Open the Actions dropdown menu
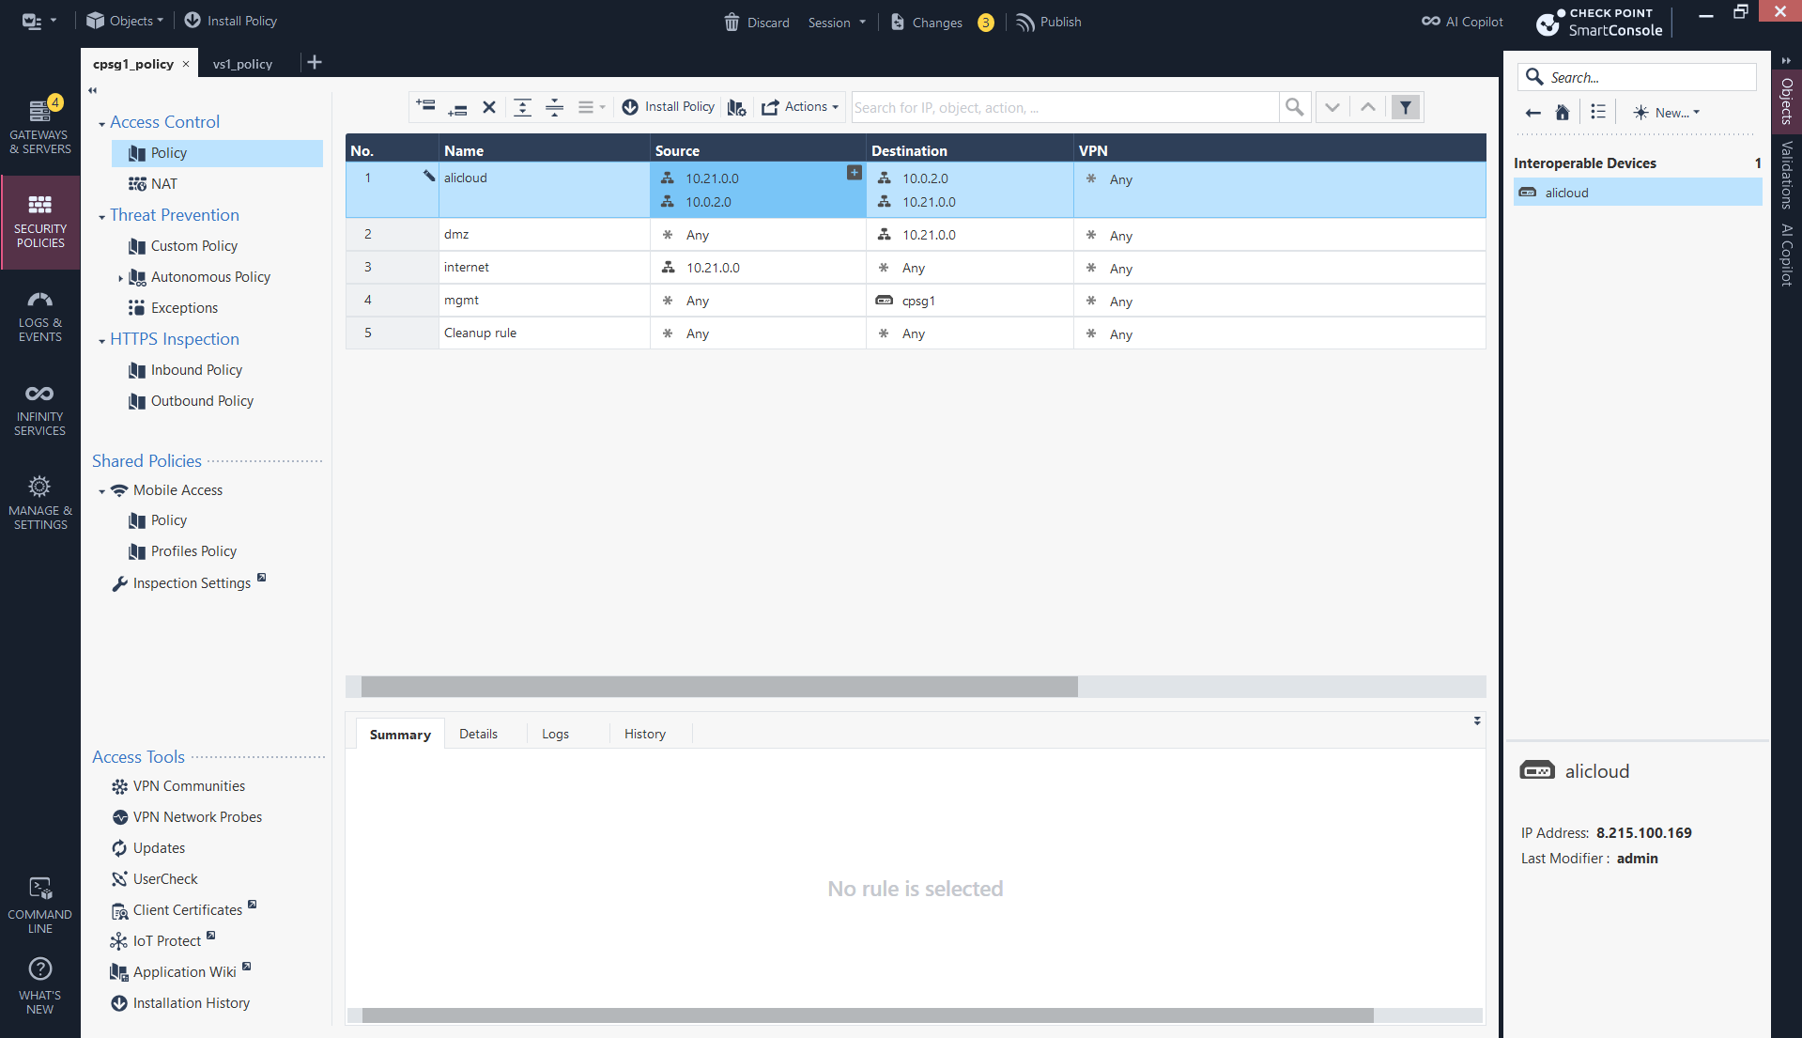The image size is (1802, 1038). click(x=800, y=107)
